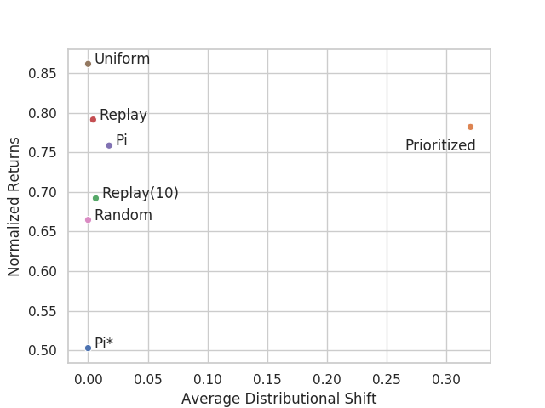Click the Average Distributional Shift axis title
The width and height of the screenshot is (545, 408).
pyautogui.click(x=279, y=399)
